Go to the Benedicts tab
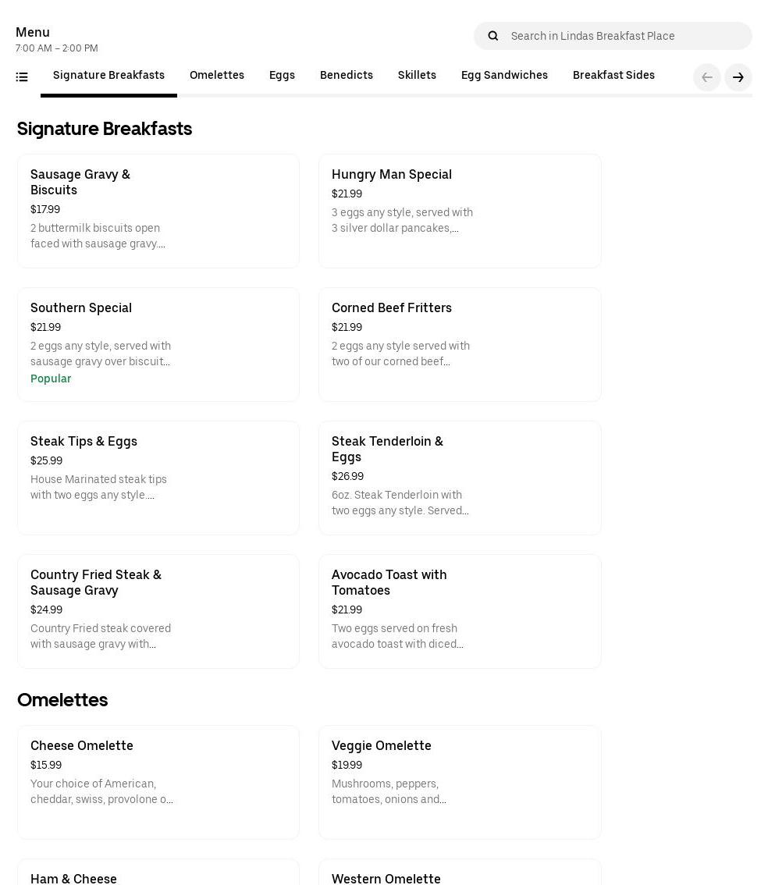The image size is (768, 885). click(346, 76)
